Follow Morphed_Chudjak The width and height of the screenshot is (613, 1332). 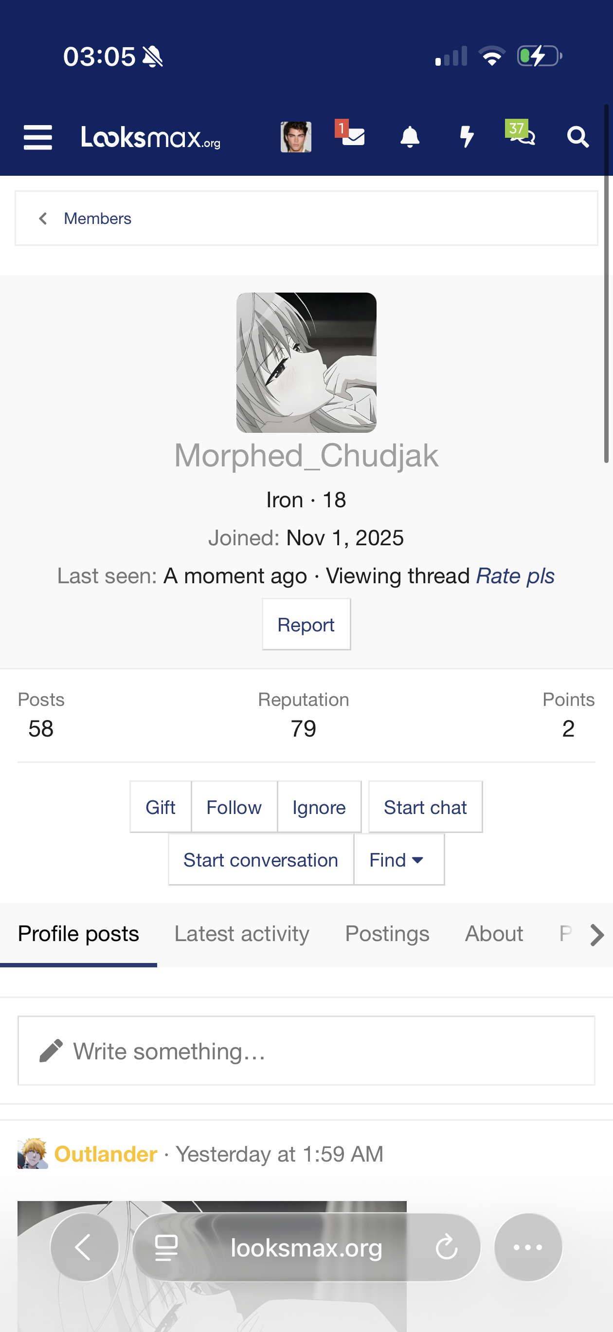click(x=234, y=807)
